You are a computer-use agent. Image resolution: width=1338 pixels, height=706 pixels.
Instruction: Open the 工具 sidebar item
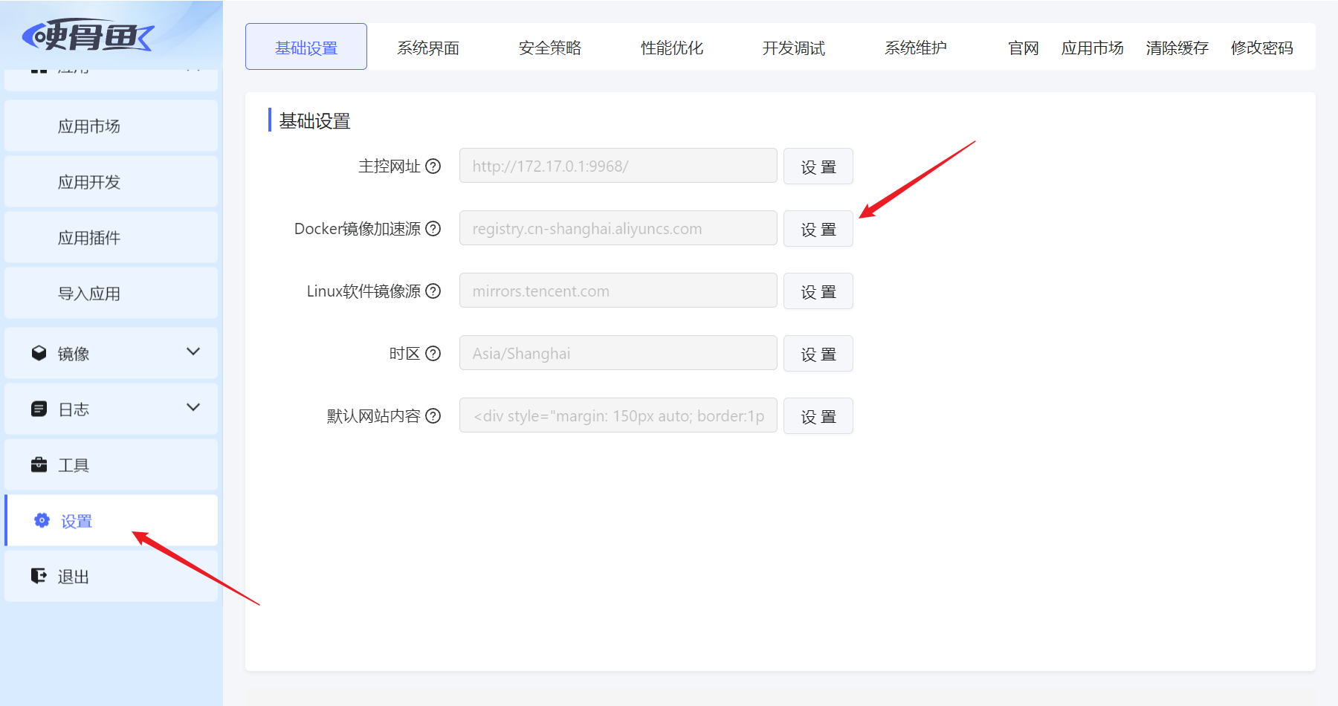[x=111, y=464]
